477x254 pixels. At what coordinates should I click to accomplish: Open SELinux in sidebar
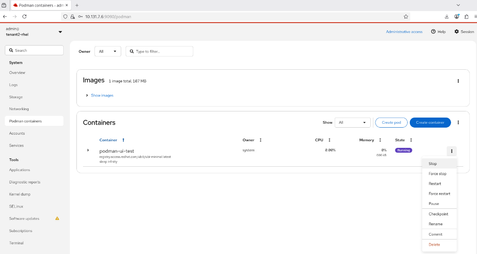point(34,206)
